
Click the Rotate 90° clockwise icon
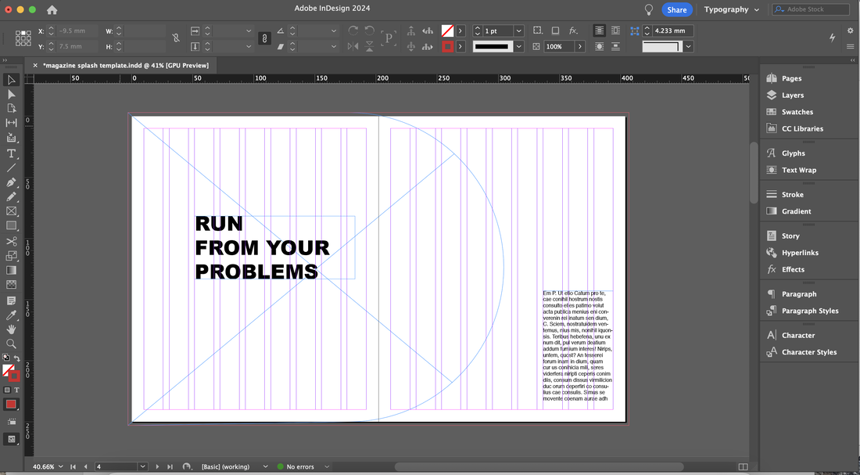353,31
